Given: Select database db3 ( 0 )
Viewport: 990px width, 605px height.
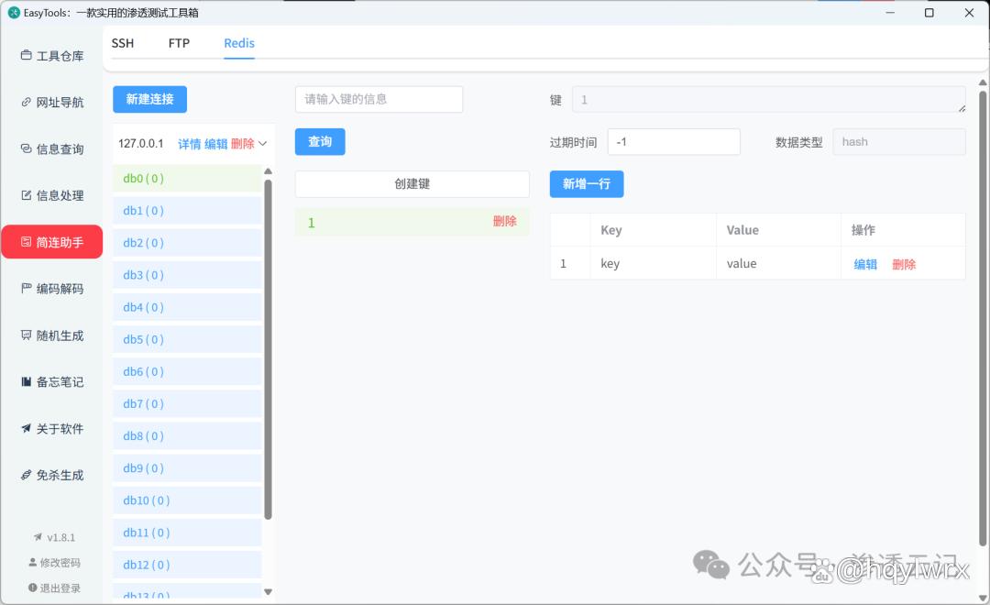Looking at the screenshot, I should 187,275.
